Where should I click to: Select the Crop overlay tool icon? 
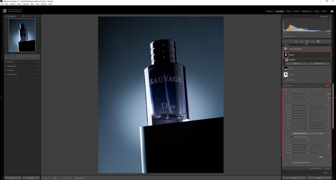click(x=302, y=41)
